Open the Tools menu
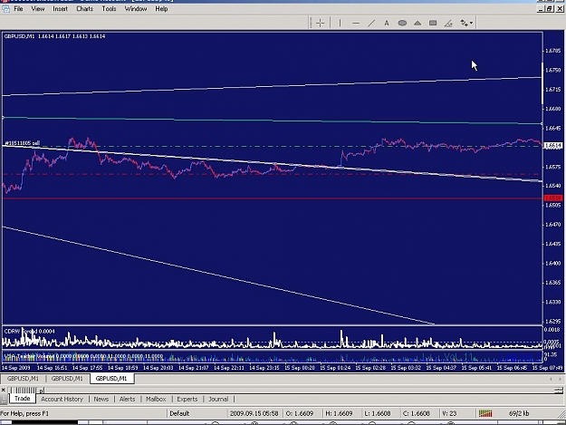Image resolution: width=566 pixels, height=425 pixels. pyautogui.click(x=109, y=9)
